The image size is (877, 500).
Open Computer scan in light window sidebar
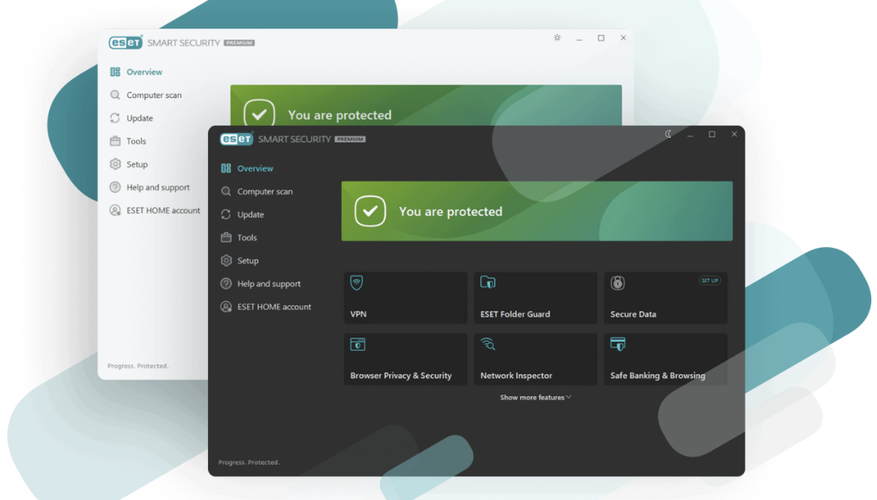pos(154,95)
